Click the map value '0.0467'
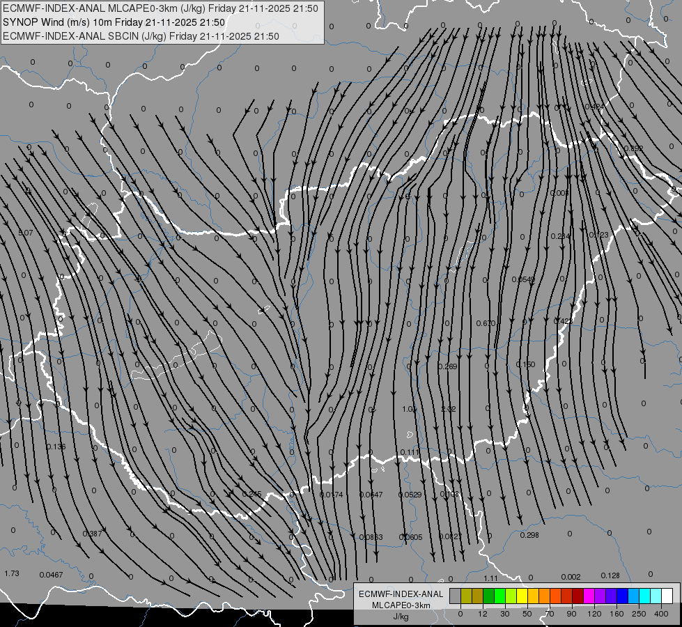This screenshot has width=682, height=627. point(52,575)
